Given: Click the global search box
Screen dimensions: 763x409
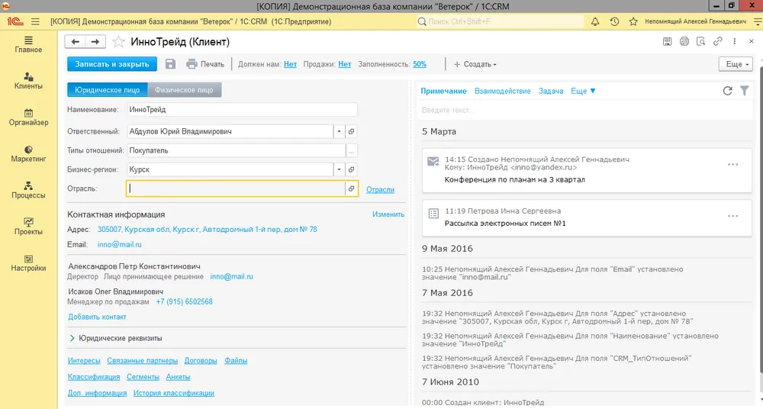Looking at the screenshot, I should coord(500,21).
